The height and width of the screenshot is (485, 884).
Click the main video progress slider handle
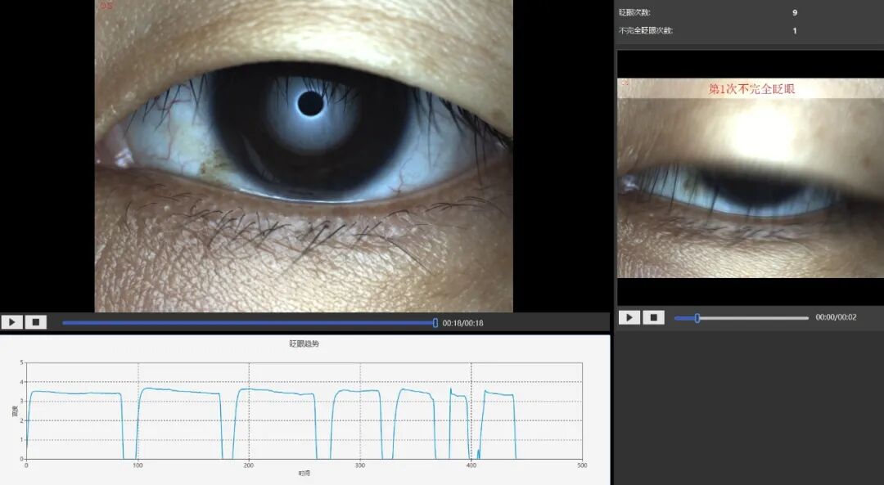(435, 321)
